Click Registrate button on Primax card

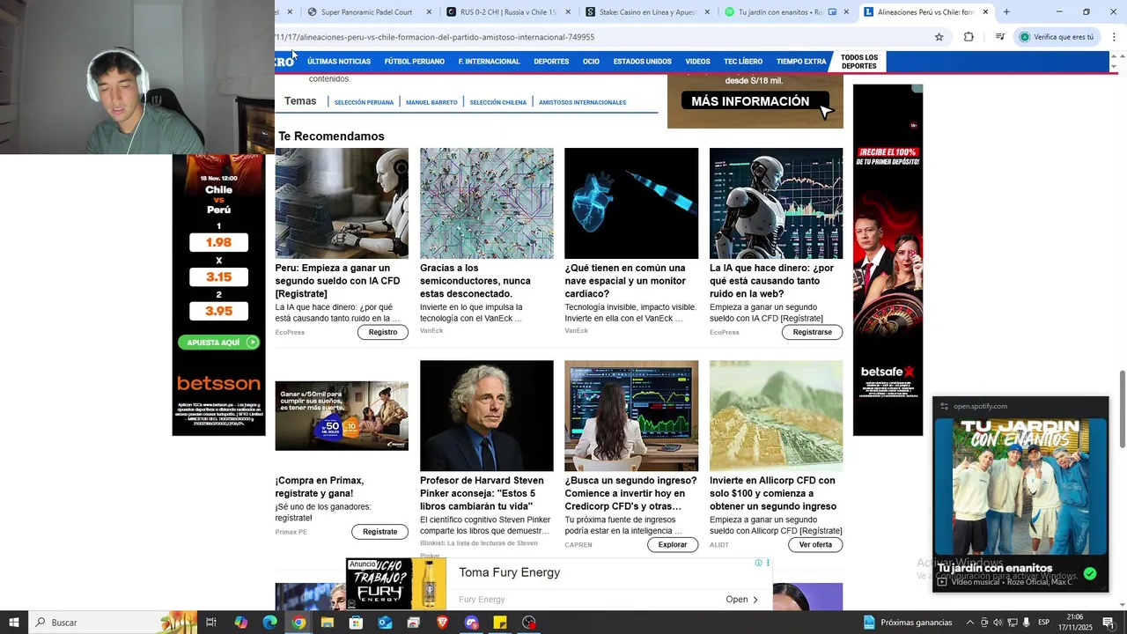[379, 532]
